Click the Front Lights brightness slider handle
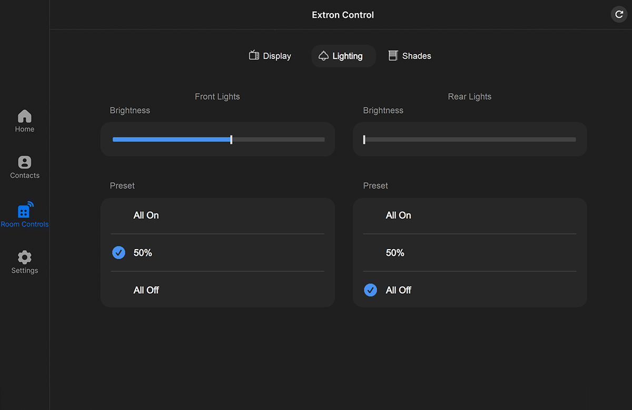The width and height of the screenshot is (632, 410). (231, 139)
